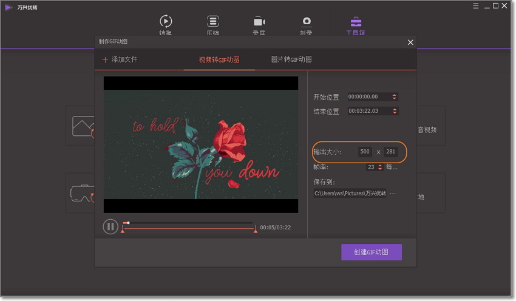
Task: Adjust the 开始位置 stepper arrows
Action: click(394, 96)
